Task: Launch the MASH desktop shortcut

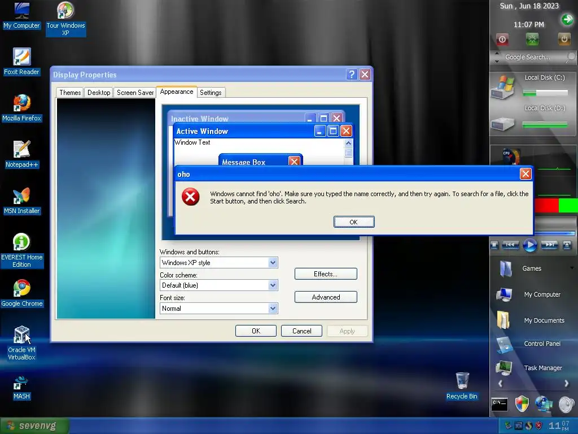Action: coord(21,388)
